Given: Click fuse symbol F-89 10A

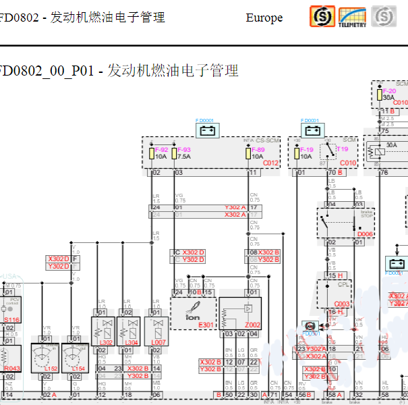Looking at the screenshot, I should [x=248, y=153].
